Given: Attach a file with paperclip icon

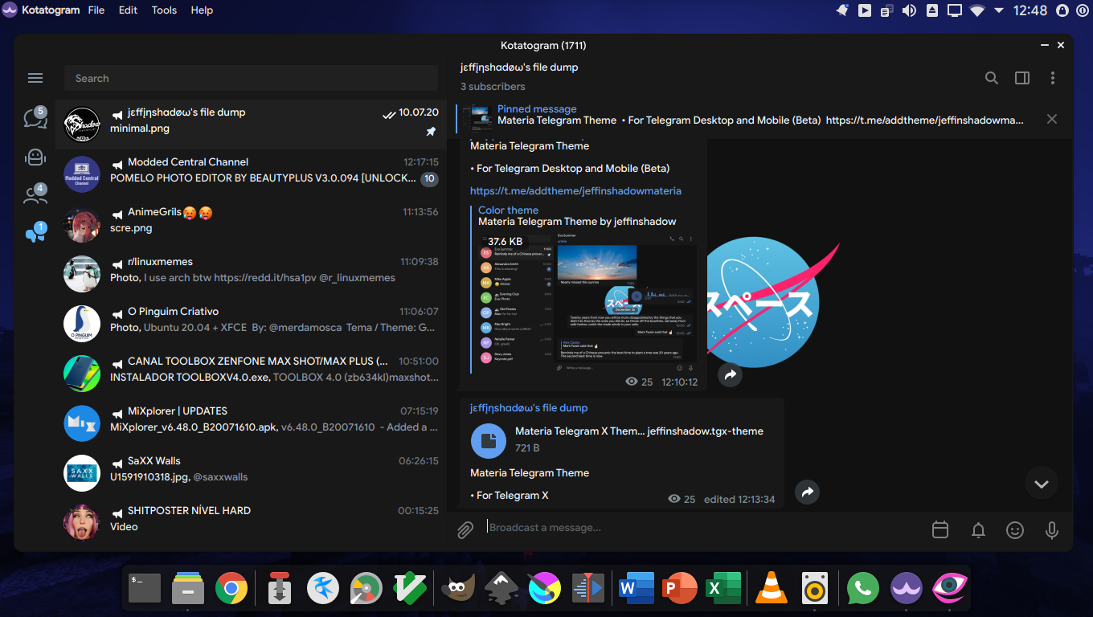Looking at the screenshot, I should 465,530.
